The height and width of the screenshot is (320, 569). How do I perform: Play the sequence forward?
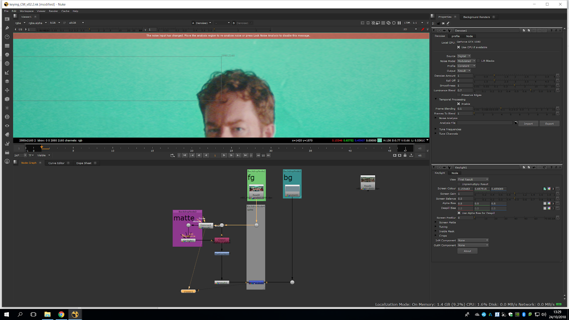tap(224, 155)
